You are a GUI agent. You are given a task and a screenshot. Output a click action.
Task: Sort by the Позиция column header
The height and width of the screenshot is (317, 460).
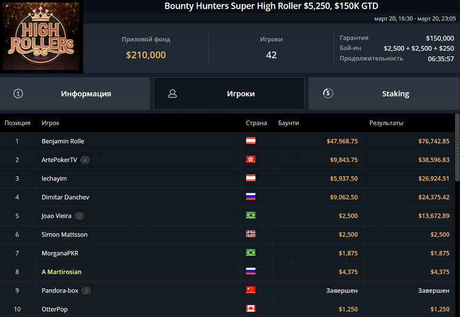pyautogui.click(x=17, y=123)
